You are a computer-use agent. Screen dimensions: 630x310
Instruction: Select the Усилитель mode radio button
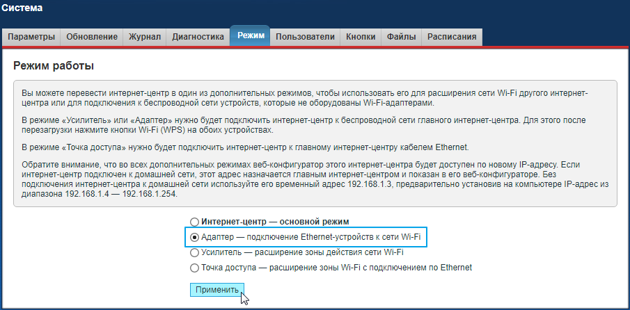click(195, 252)
